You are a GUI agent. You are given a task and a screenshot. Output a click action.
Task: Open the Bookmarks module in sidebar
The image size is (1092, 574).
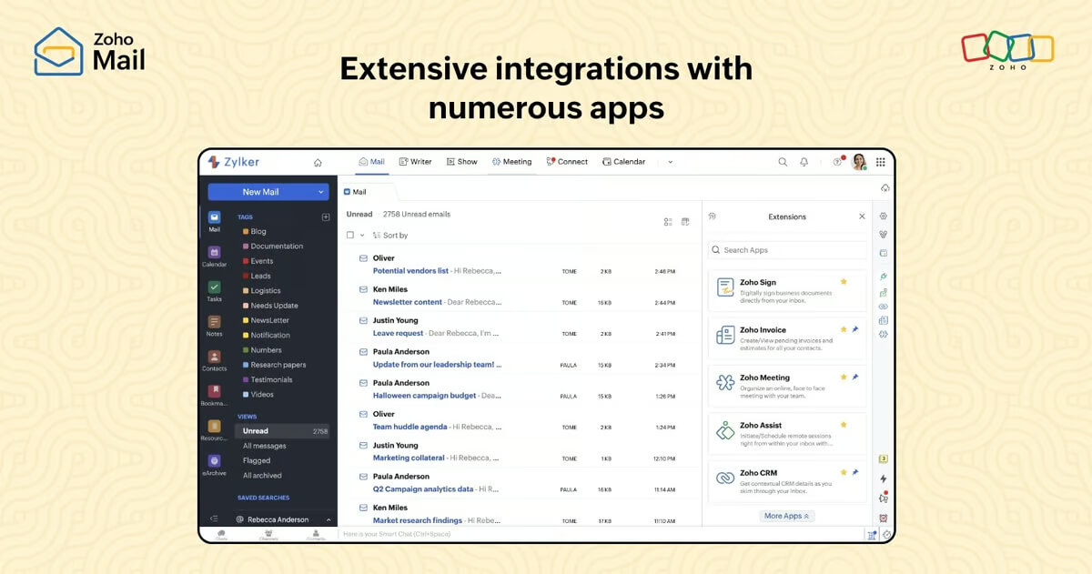tap(214, 396)
